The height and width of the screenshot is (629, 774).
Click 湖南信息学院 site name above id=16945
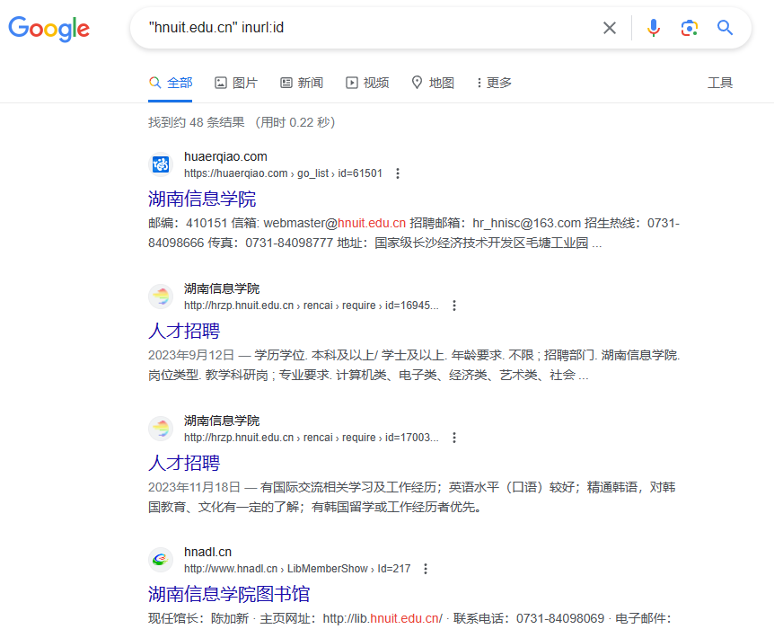(x=222, y=288)
